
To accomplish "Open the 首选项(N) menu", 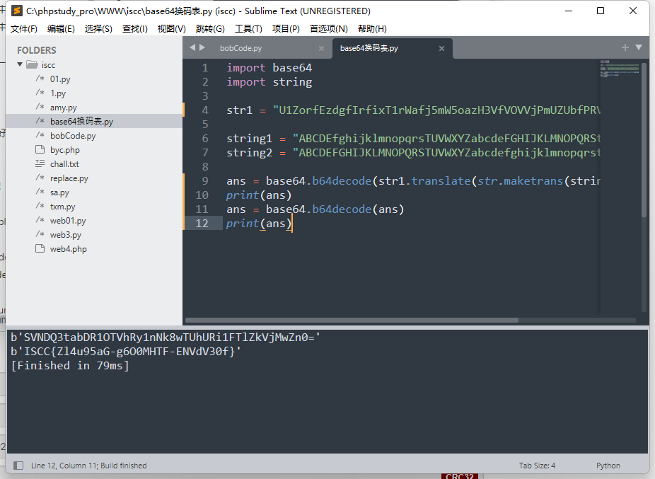I will [x=329, y=28].
